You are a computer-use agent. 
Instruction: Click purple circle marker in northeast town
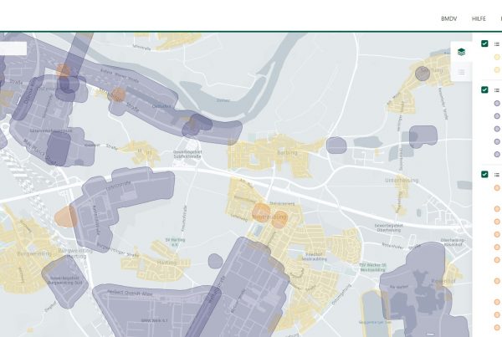[x=423, y=73]
